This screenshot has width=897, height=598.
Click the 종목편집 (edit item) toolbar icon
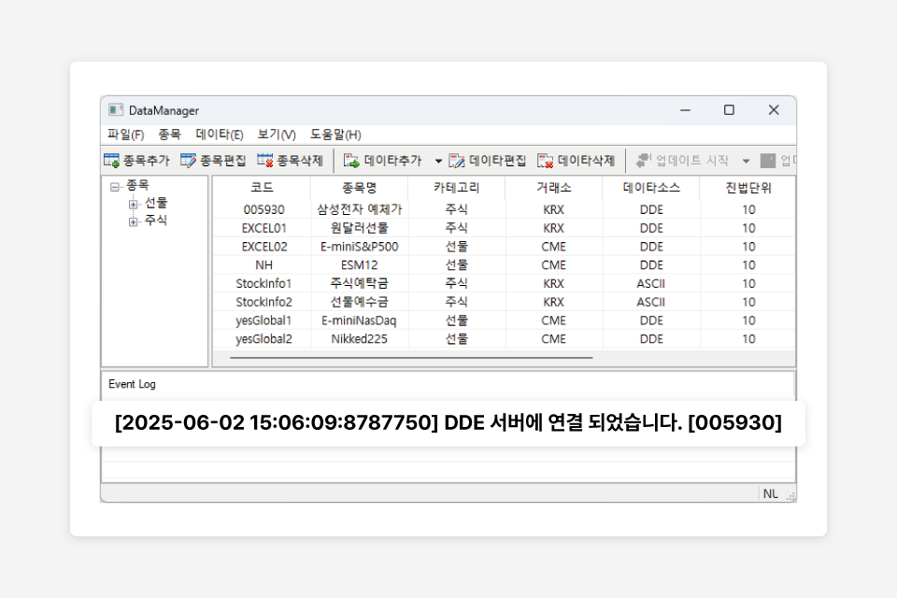pos(189,161)
